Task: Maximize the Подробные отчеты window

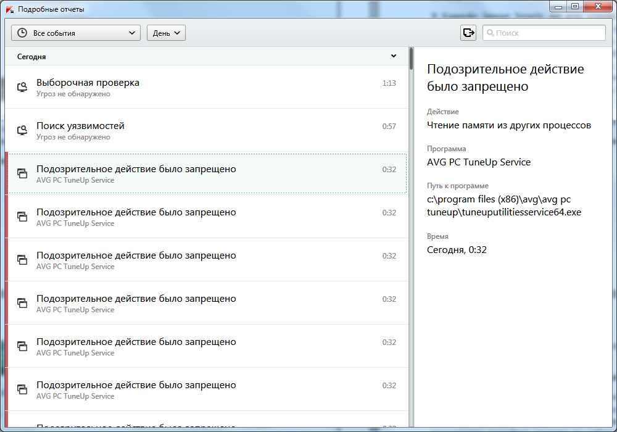Action: [575, 7]
